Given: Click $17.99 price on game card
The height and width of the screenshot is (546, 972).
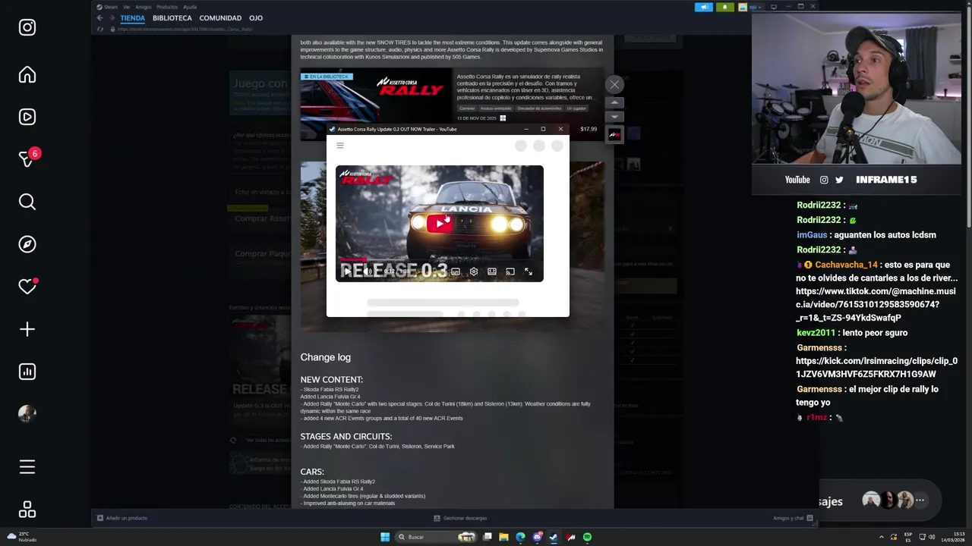Looking at the screenshot, I should pyautogui.click(x=589, y=129).
